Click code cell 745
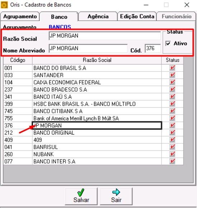The image size is (197, 208). (18, 111)
